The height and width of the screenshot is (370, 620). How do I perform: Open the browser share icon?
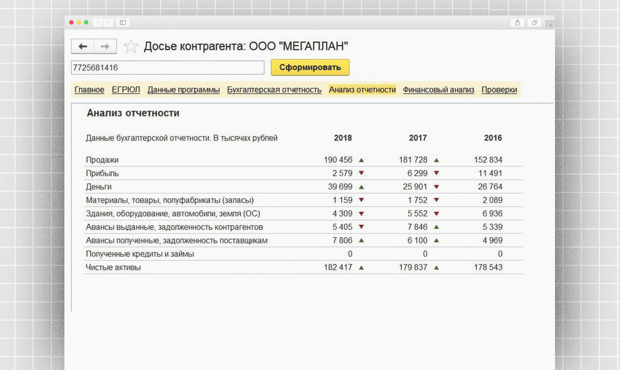click(518, 22)
